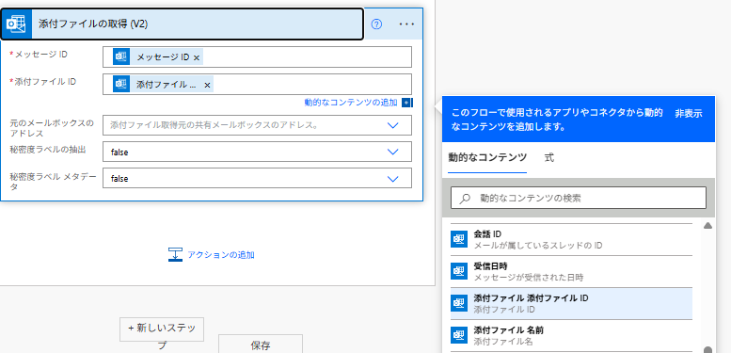Image resolution: width=731 pixels, height=353 pixels.
Task: Click the Outlook icon beside 会話 ID
Action: pos(459,239)
